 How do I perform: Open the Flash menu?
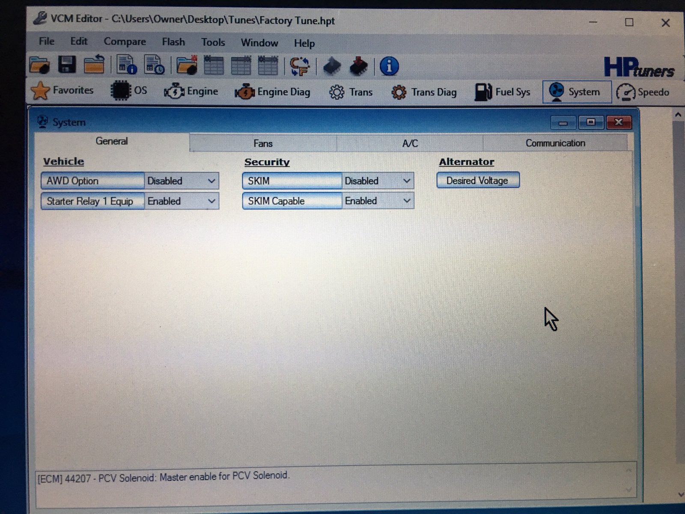coord(173,42)
